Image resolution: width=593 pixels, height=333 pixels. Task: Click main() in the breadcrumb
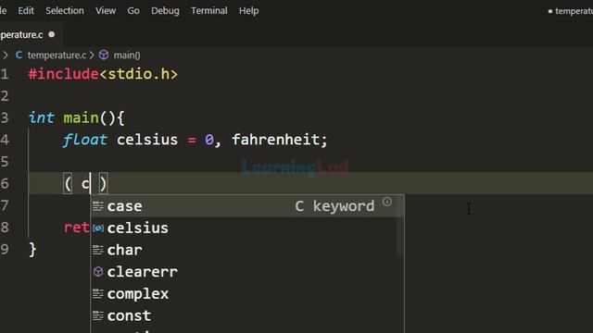pyautogui.click(x=127, y=55)
